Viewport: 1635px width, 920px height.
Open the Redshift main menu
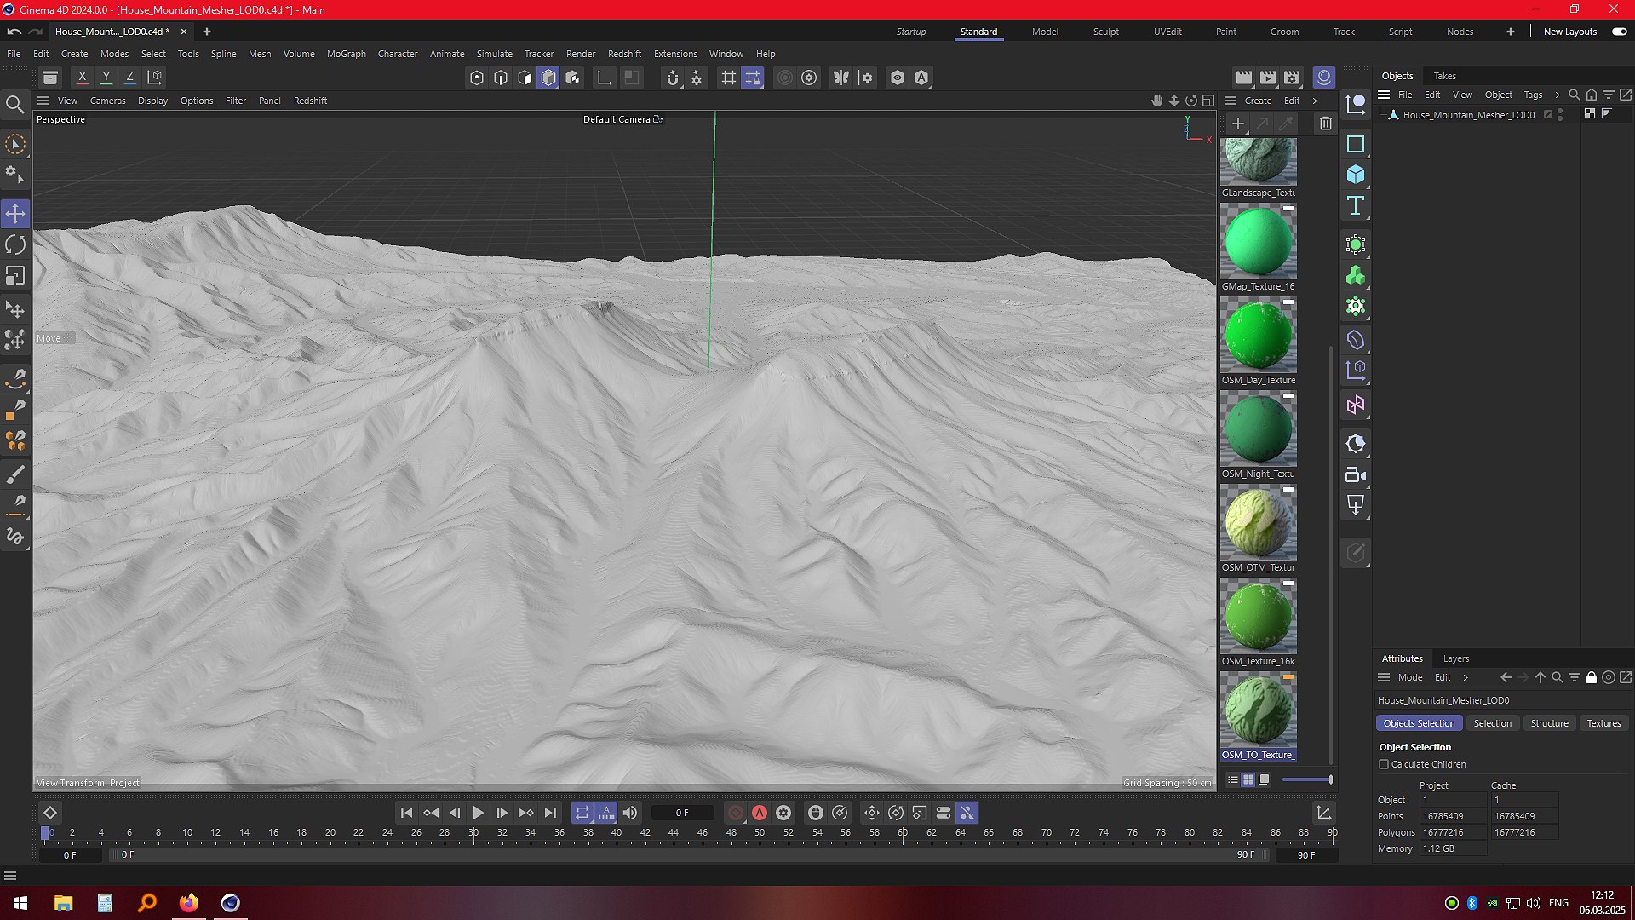[x=624, y=54]
